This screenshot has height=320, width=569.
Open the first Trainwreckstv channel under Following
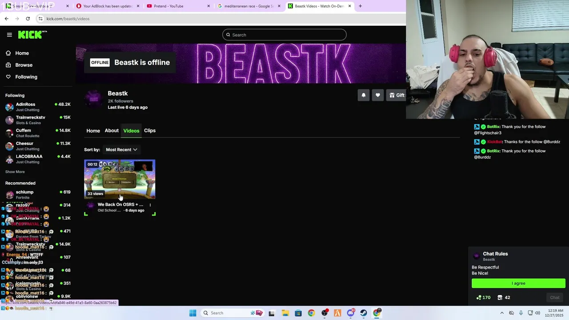38,120
